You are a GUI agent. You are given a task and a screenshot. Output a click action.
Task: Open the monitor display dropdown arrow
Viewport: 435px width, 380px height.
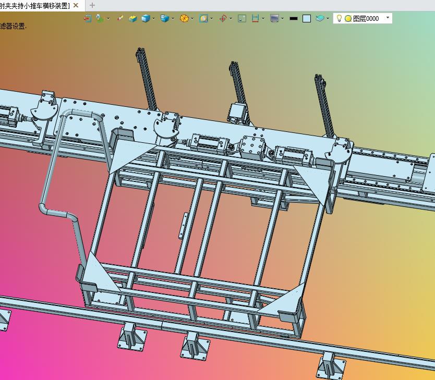point(282,19)
